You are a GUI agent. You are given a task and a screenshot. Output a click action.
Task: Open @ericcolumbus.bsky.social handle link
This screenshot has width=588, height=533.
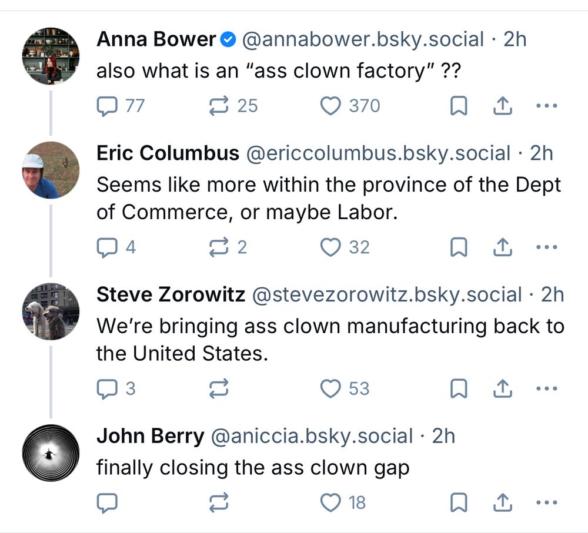point(377,153)
